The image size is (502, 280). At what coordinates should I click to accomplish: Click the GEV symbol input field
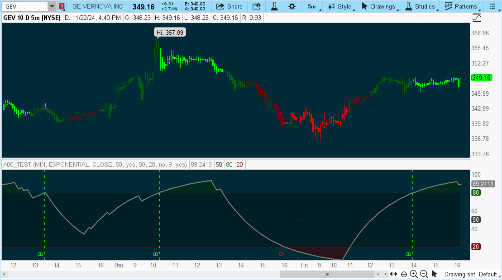coord(24,6)
